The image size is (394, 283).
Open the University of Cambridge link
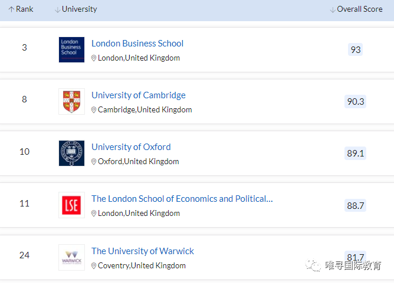(139, 95)
